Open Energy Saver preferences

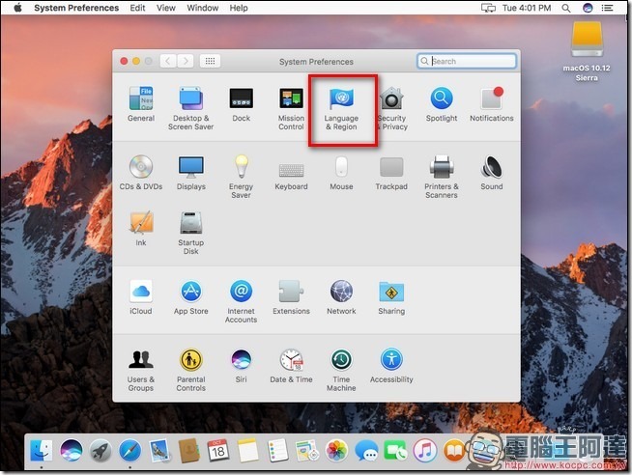pos(241,177)
